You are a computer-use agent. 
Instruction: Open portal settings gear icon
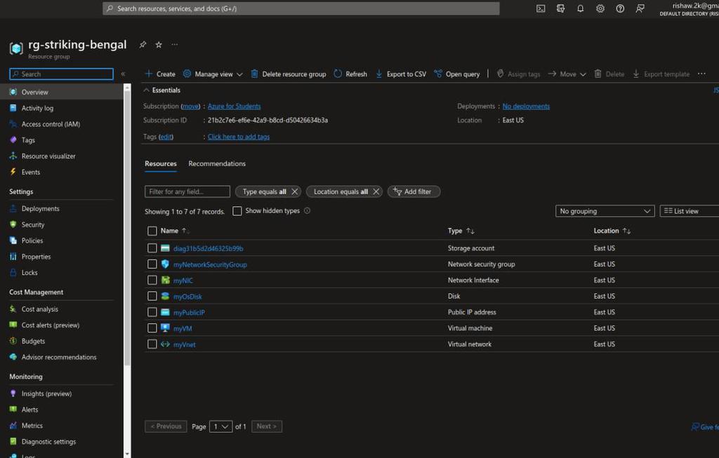pyautogui.click(x=600, y=8)
